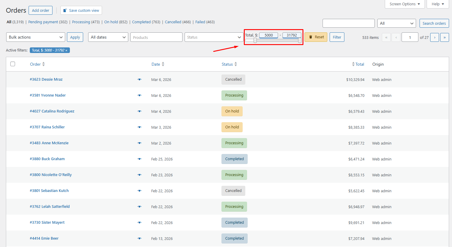Screen dimensions: 452x247
Task: Open the Bulk actions dropdown
Action: [x=36, y=37]
